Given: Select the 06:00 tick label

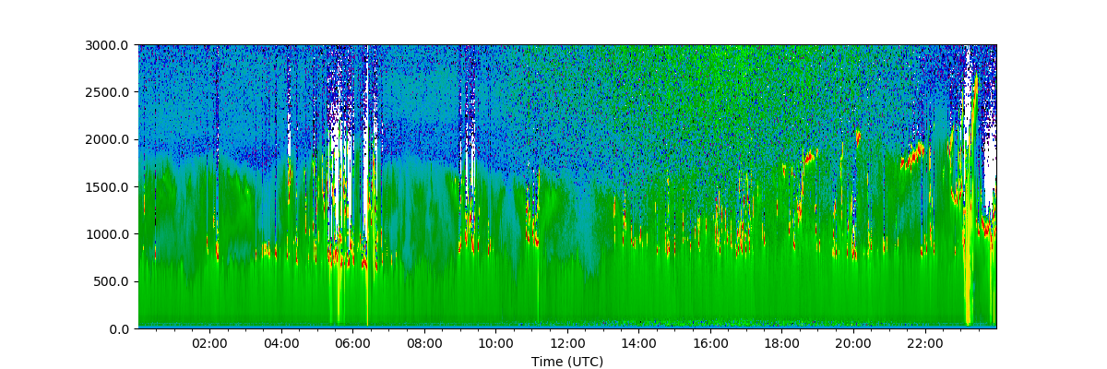Looking at the screenshot, I should pyautogui.click(x=352, y=343).
